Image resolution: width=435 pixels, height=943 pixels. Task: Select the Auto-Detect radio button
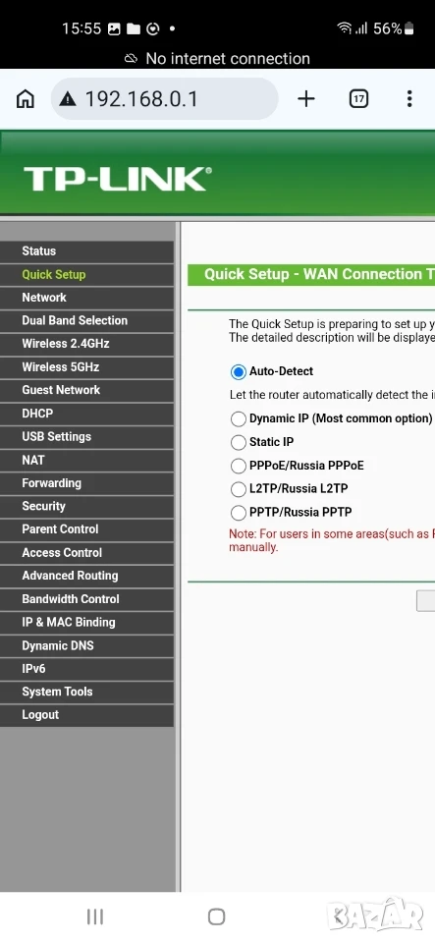[239, 371]
